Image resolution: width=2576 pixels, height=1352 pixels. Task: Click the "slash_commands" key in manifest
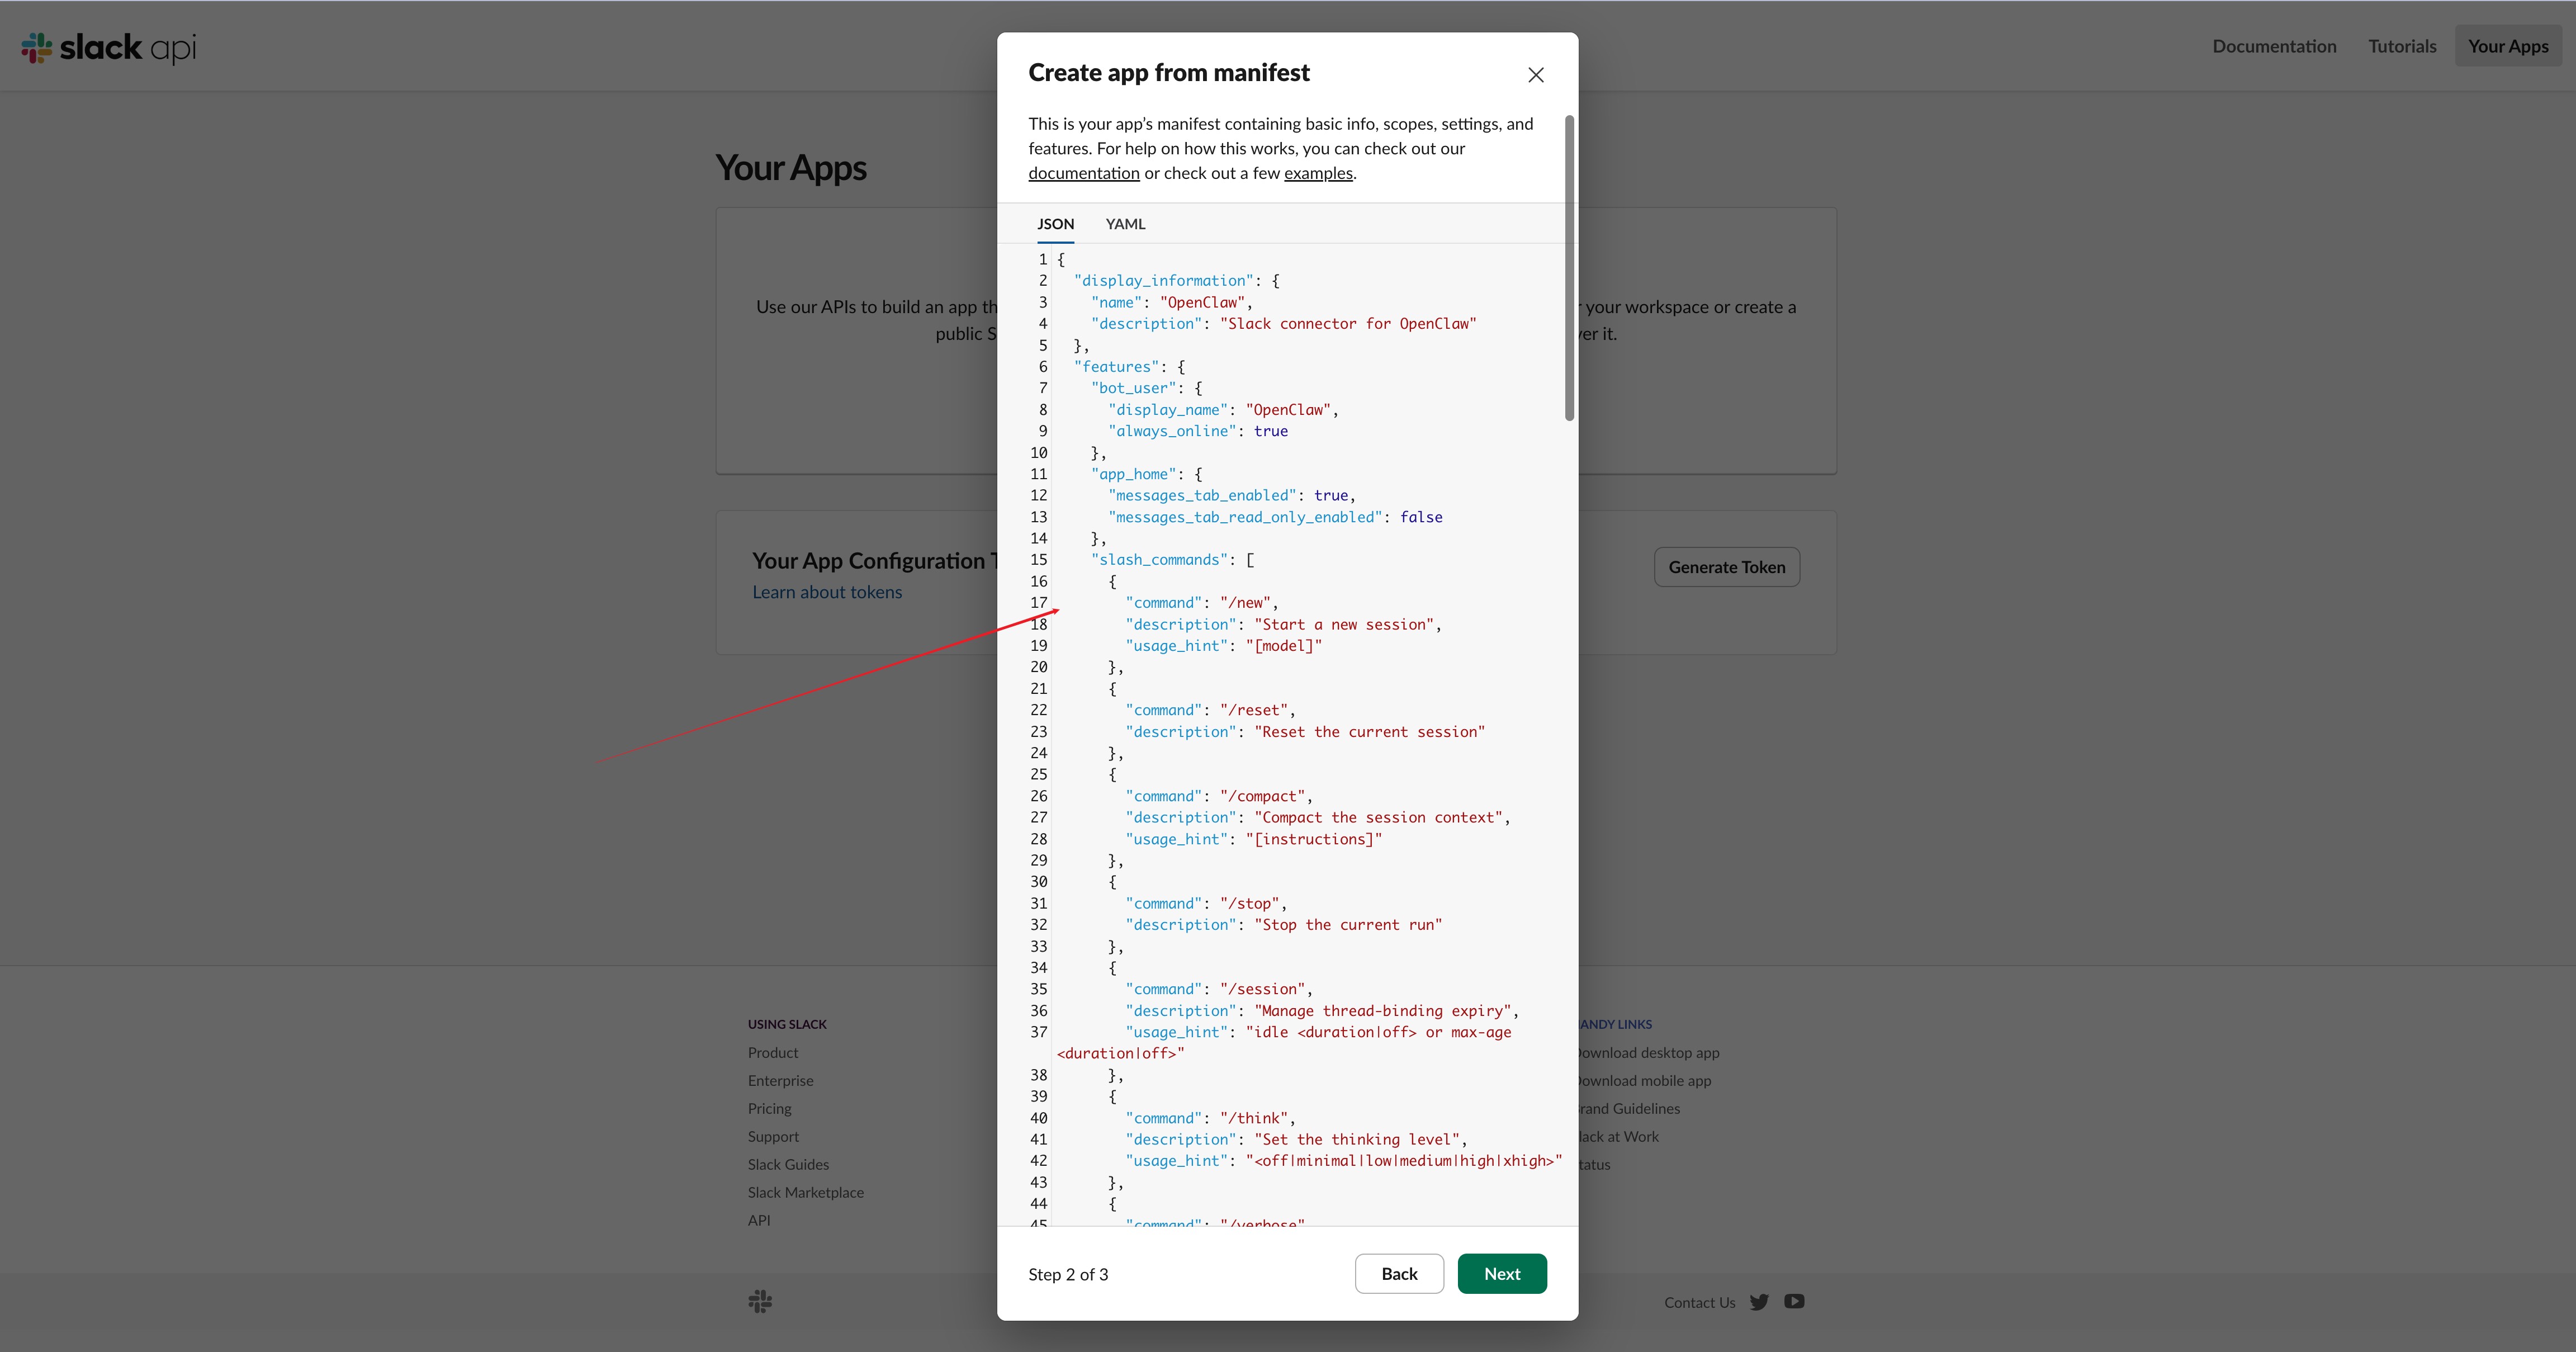coord(1160,560)
